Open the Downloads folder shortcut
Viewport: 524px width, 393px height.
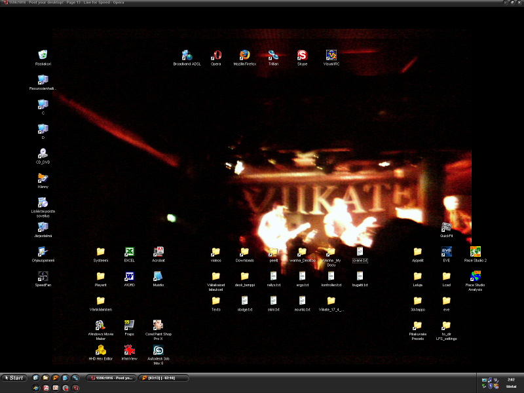pyautogui.click(x=244, y=254)
